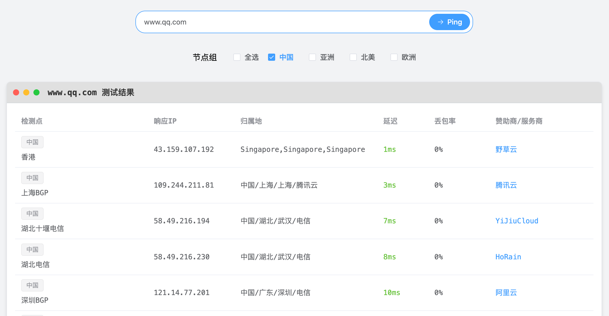This screenshot has width=609, height=316.
Task: Click the 8ms latency value
Action: [389, 257]
